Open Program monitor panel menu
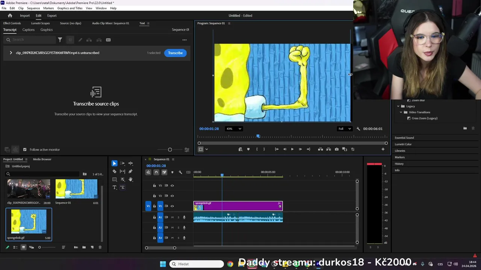Viewport: 481px width, 270px height. (x=229, y=23)
